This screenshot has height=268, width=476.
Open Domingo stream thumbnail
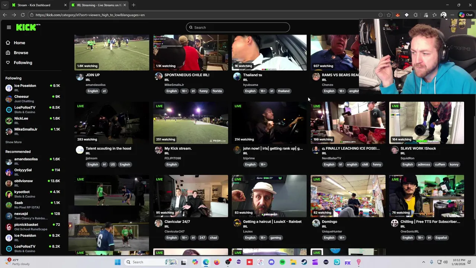coord(348,196)
